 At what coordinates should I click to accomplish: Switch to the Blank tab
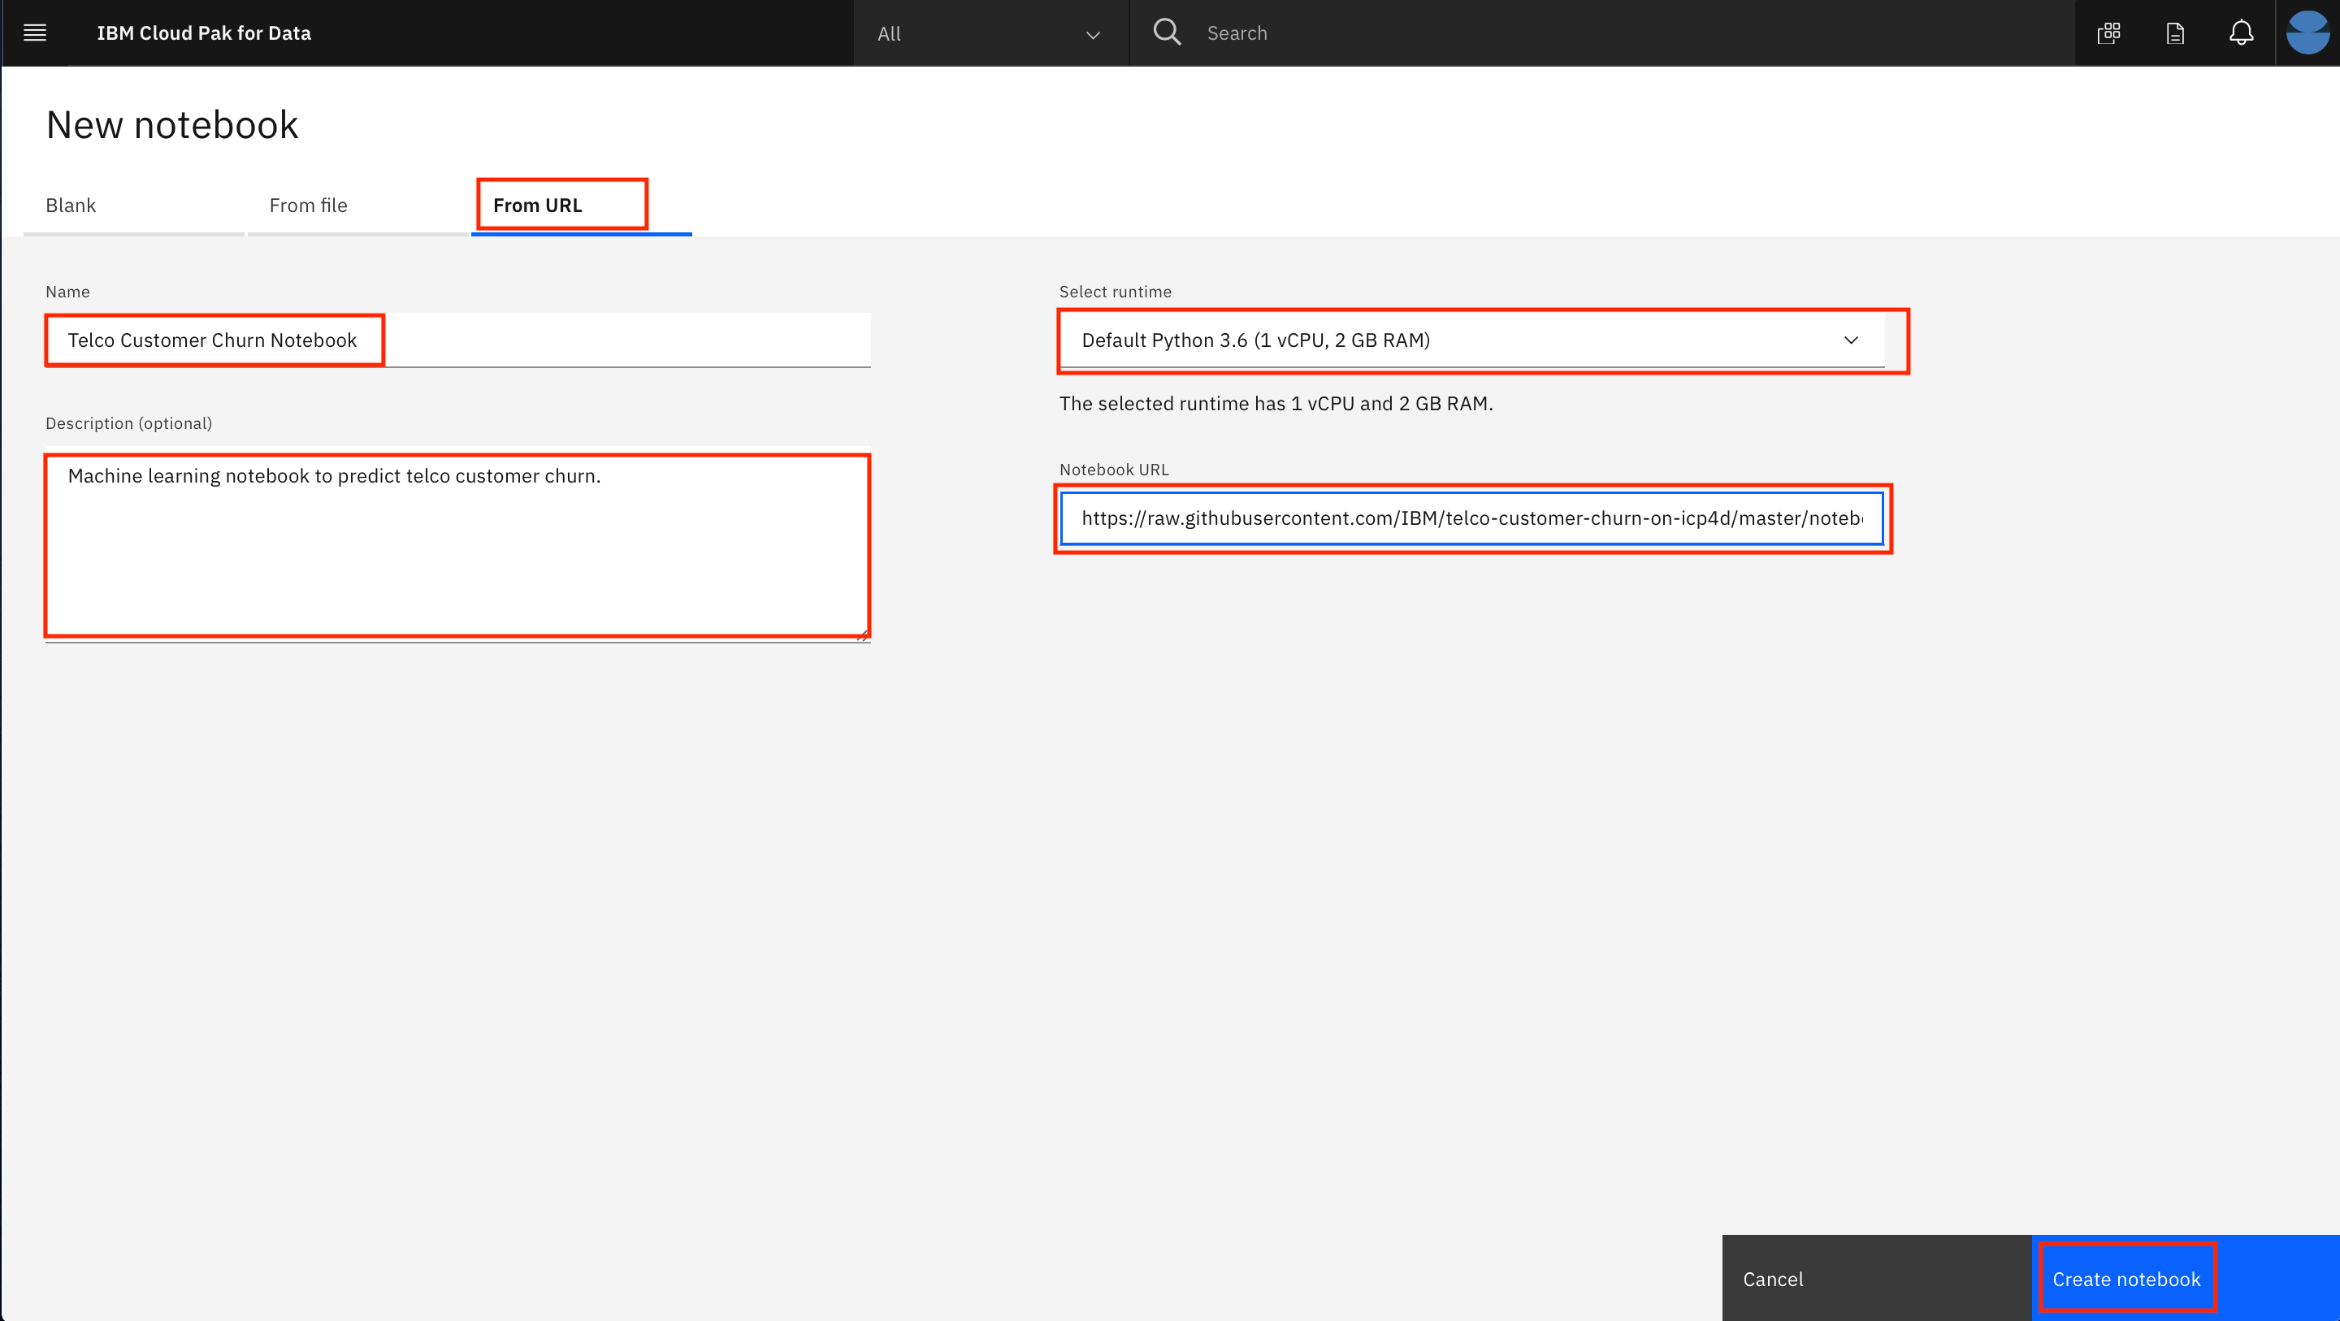coord(71,206)
